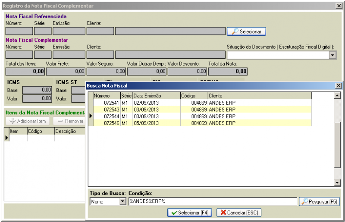
Task: Click the Remover button
Action: (x=70, y=121)
